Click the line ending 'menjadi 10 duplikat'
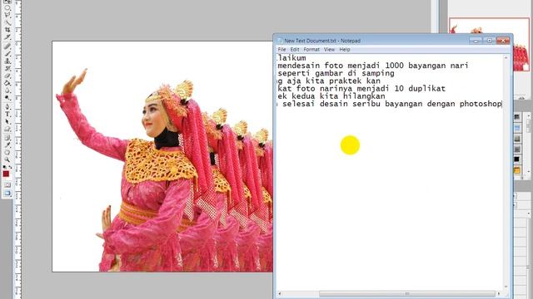This screenshot has height=299, width=533. point(361,89)
